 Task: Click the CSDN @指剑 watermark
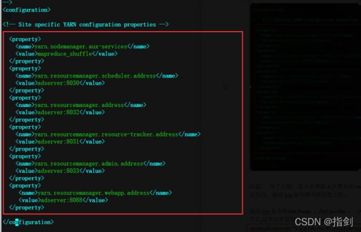pyautogui.click(x=324, y=222)
